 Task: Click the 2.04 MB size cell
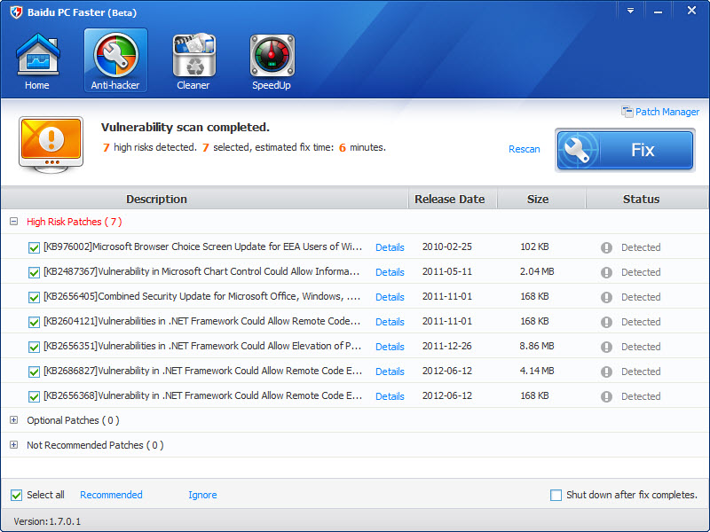pyautogui.click(x=537, y=272)
